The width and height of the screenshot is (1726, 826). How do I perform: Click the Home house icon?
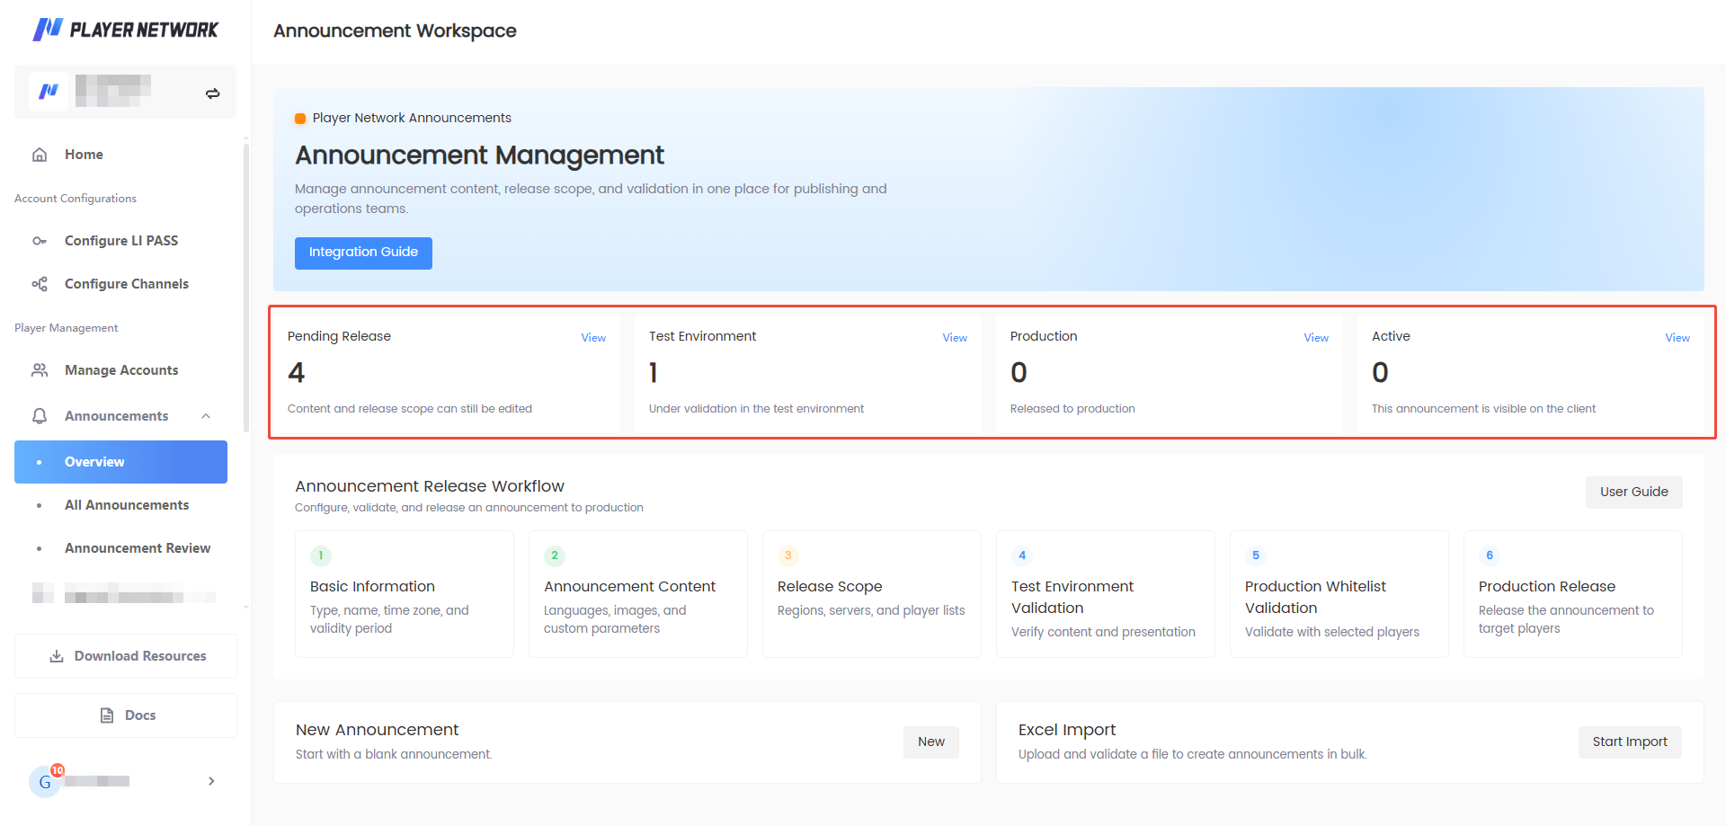(x=40, y=155)
